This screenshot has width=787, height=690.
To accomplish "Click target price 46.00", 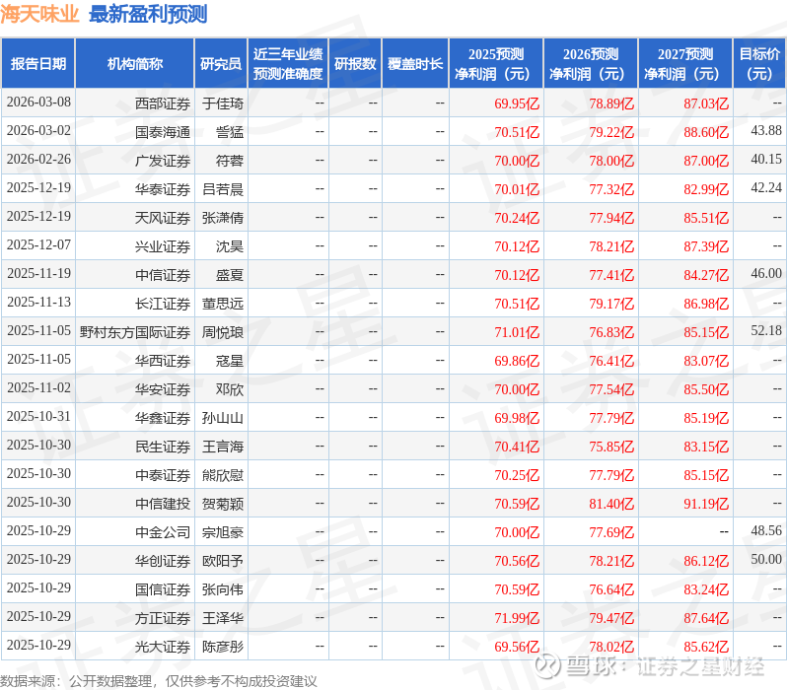I will click(766, 273).
